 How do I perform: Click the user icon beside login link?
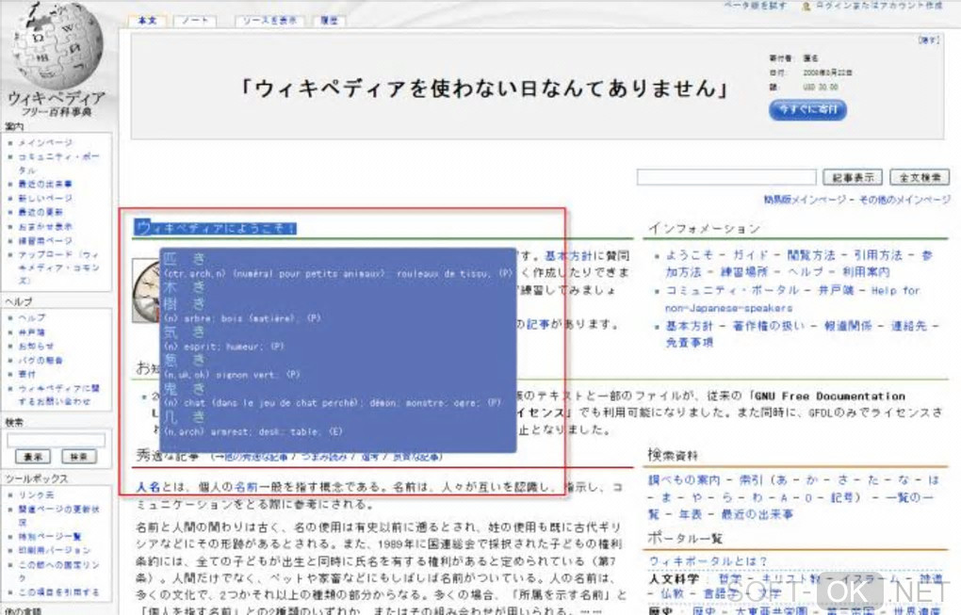coord(806,7)
